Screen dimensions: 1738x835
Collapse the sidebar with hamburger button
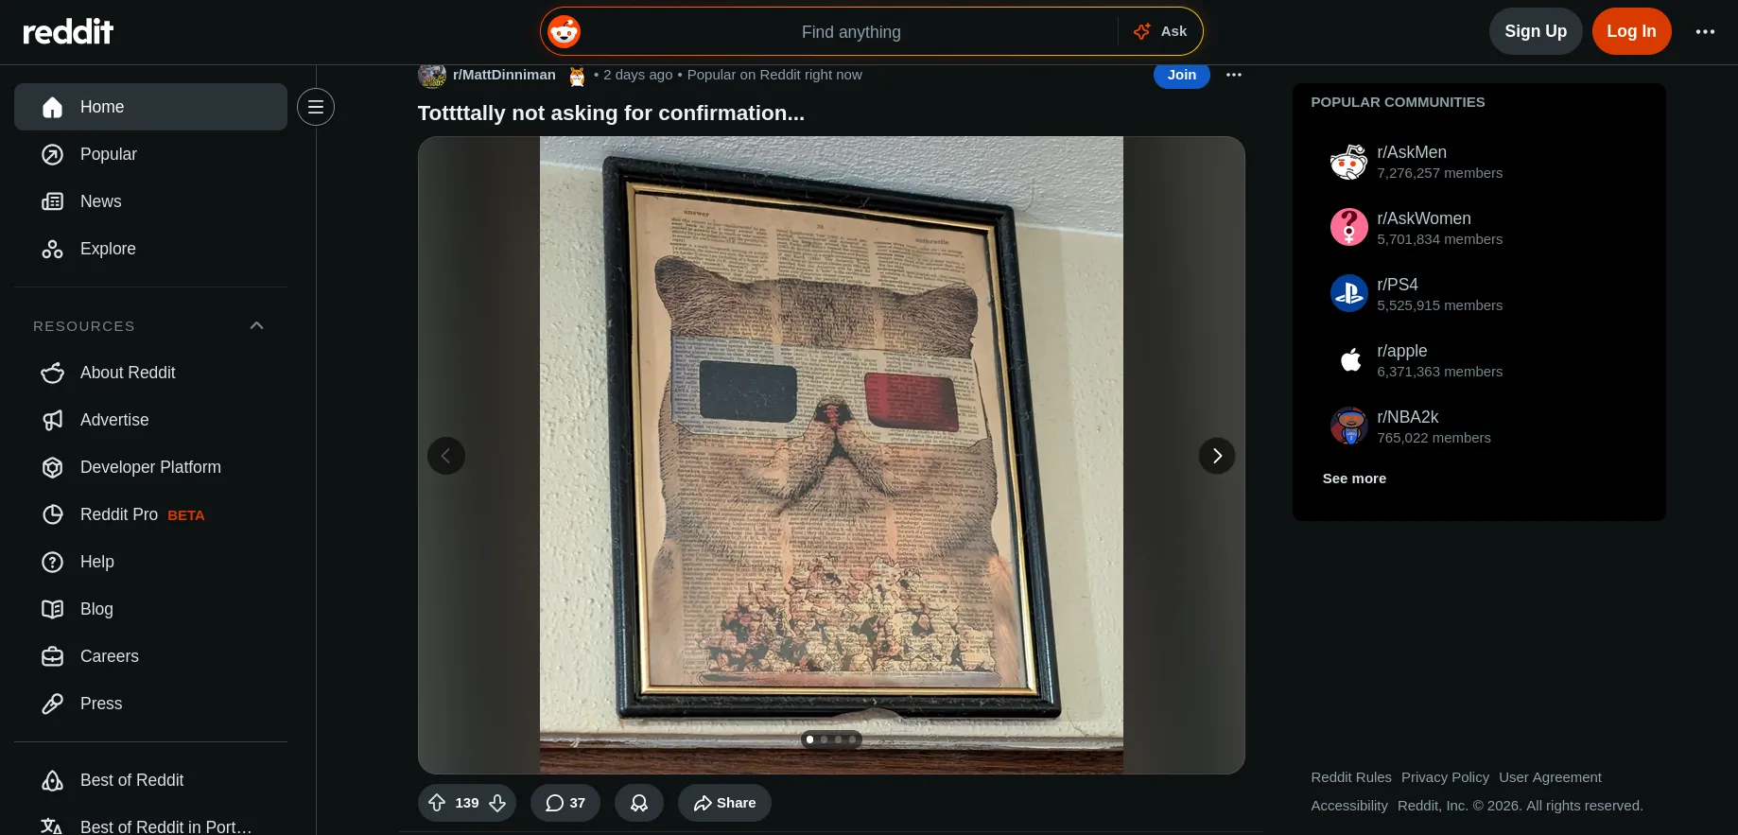coord(316,107)
